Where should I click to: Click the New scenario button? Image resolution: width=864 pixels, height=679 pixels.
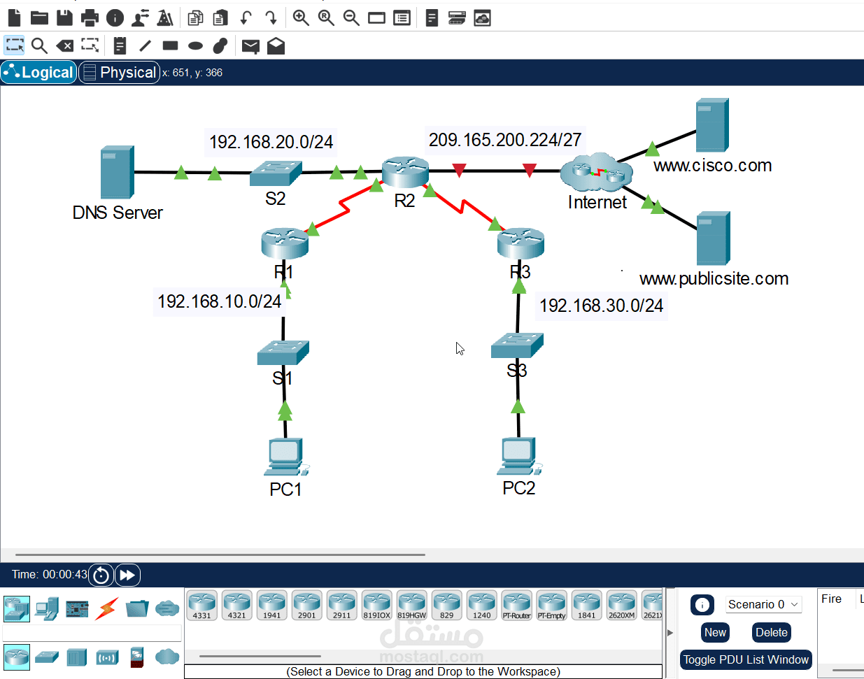pyautogui.click(x=715, y=632)
